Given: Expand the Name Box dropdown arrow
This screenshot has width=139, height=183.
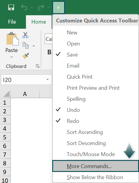Looking at the screenshot, I should 47,80.
